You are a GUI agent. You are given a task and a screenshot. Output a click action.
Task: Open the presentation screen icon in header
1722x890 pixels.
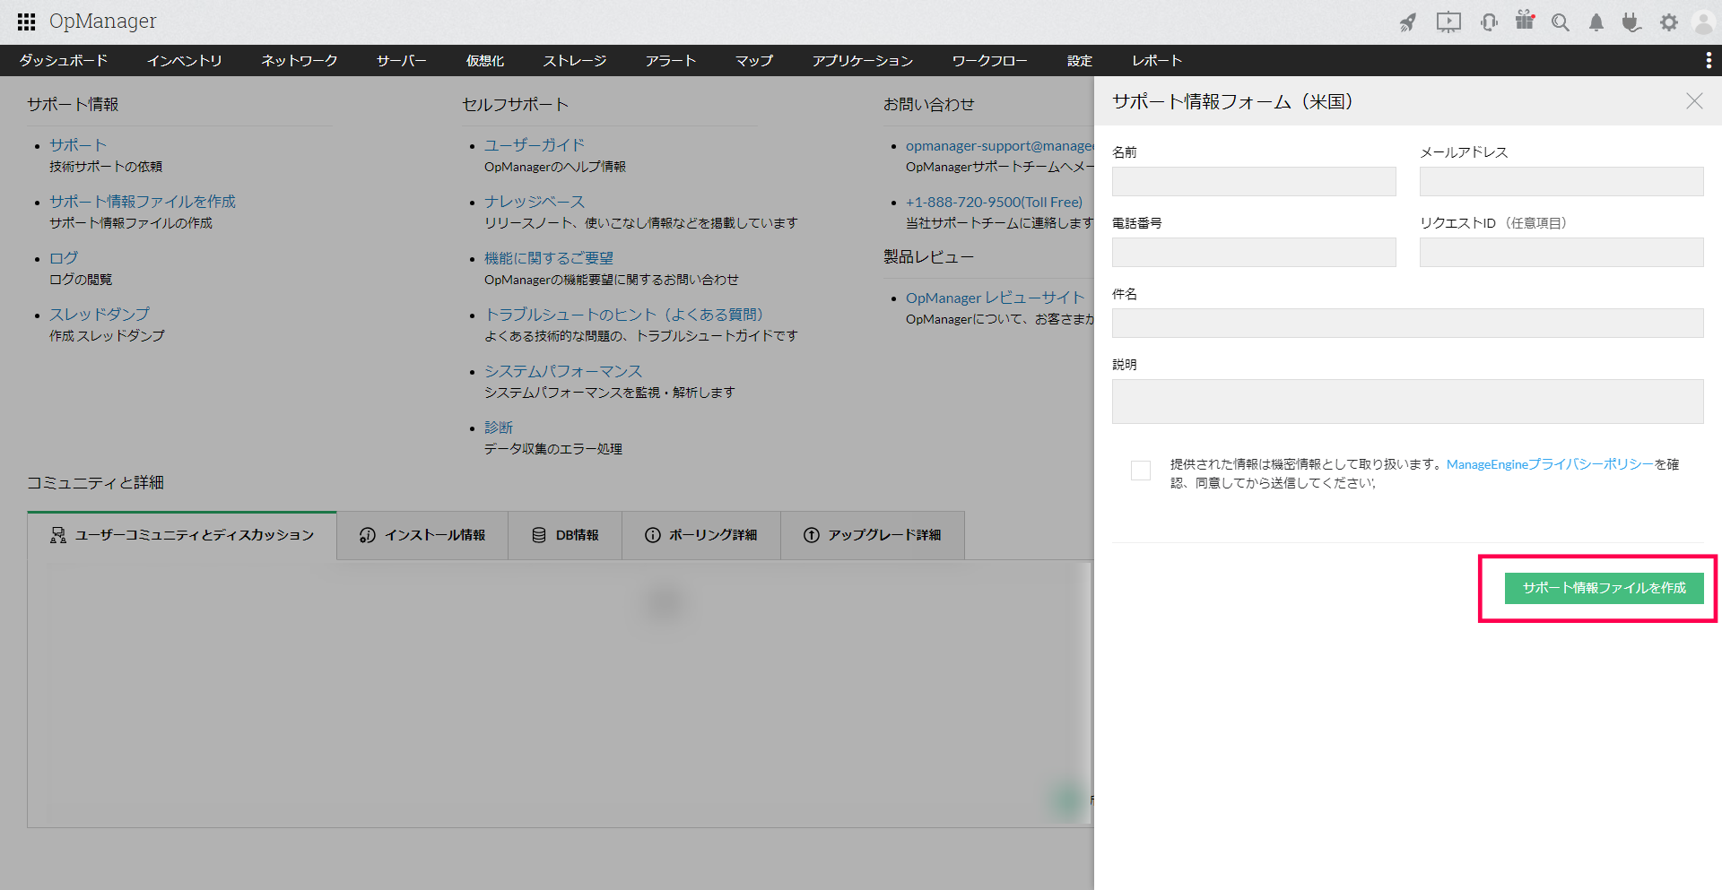click(1448, 22)
